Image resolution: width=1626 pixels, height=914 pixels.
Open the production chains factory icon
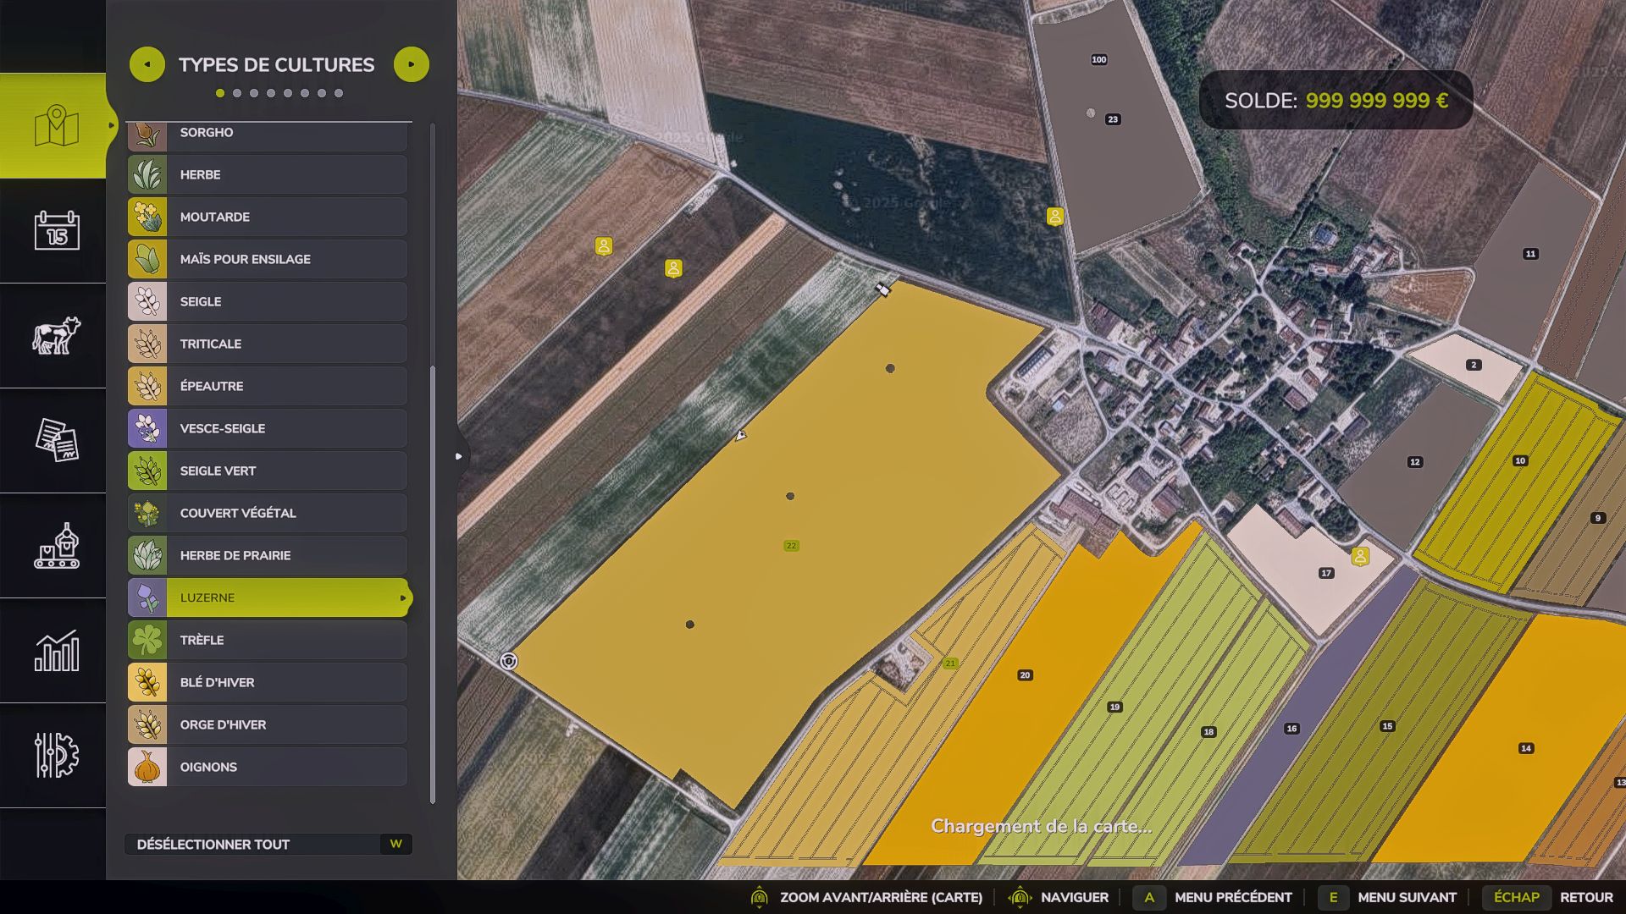point(56,545)
